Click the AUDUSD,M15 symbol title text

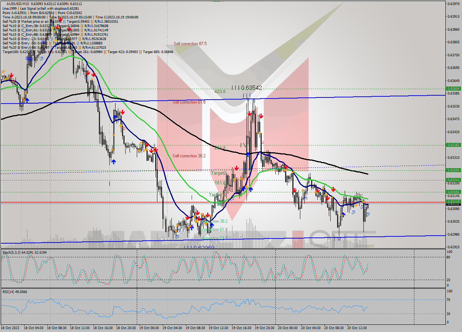[x=18, y=4]
